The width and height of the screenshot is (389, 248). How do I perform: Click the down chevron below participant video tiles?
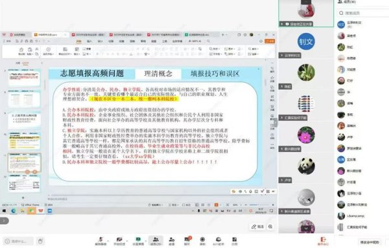click(x=306, y=229)
